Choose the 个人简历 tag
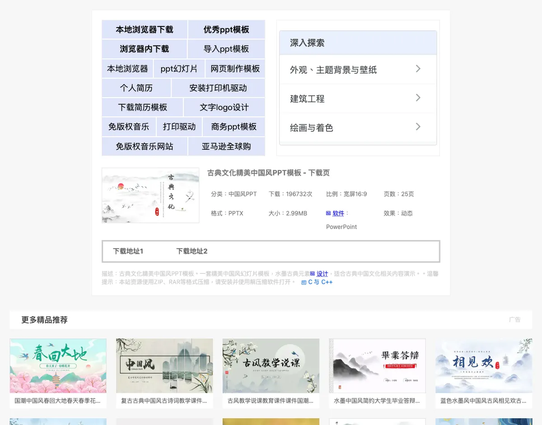The height and width of the screenshot is (425, 542). point(136,88)
